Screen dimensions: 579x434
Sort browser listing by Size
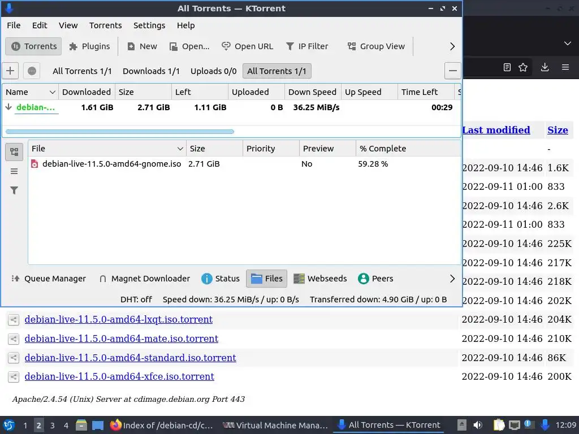(558, 130)
